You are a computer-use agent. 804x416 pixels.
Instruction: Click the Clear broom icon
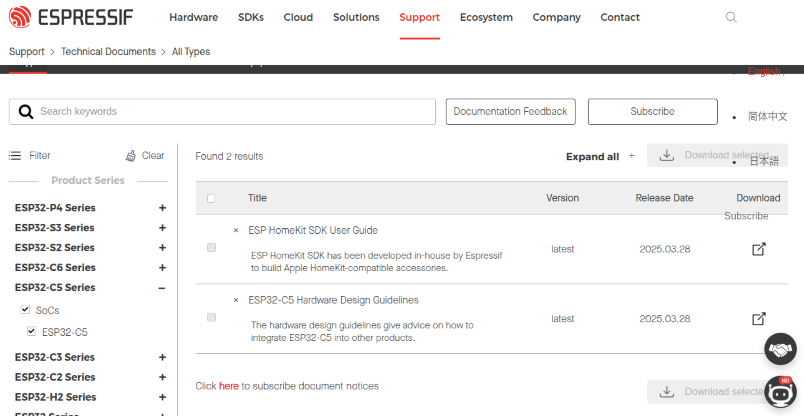click(131, 156)
